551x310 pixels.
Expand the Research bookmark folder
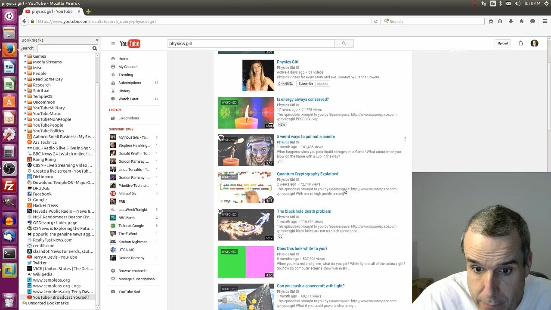click(25, 85)
